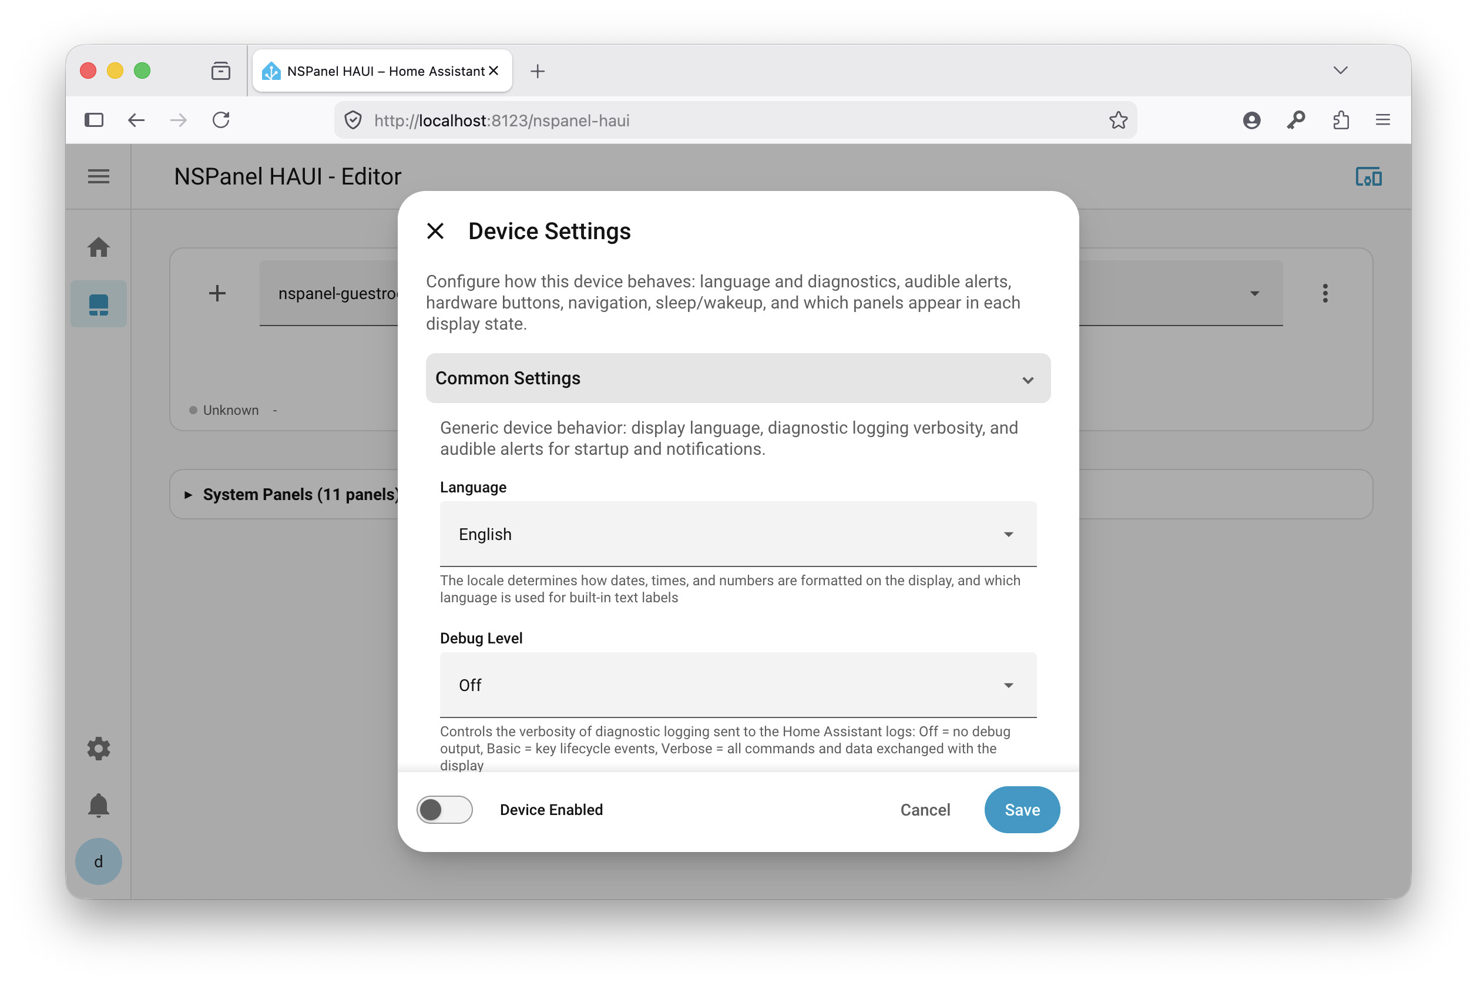Open the notifications bell
This screenshot has width=1477, height=986.
[x=99, y=805]
